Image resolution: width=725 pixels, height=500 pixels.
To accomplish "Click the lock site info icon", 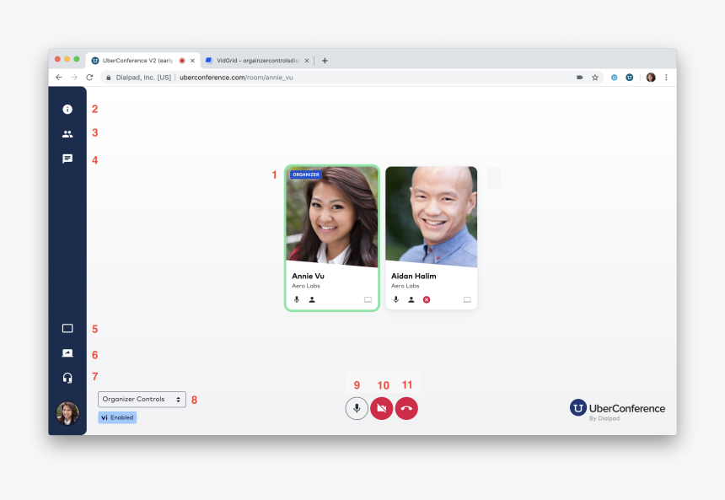I will pyautogui.click(x=108, y=78).
